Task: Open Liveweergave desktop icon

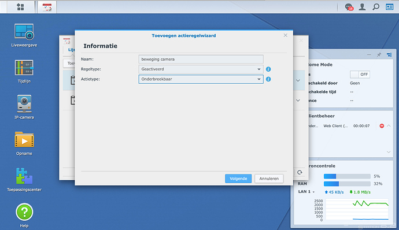Action: pyautogui.click(x=24, y=35)
